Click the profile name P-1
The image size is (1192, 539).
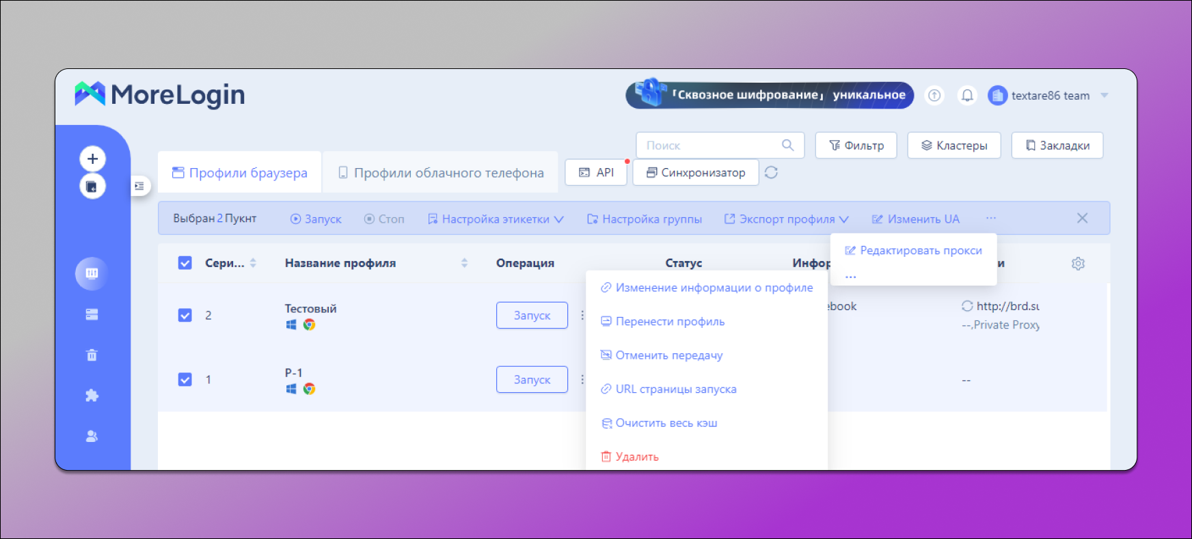pos(293,373)
